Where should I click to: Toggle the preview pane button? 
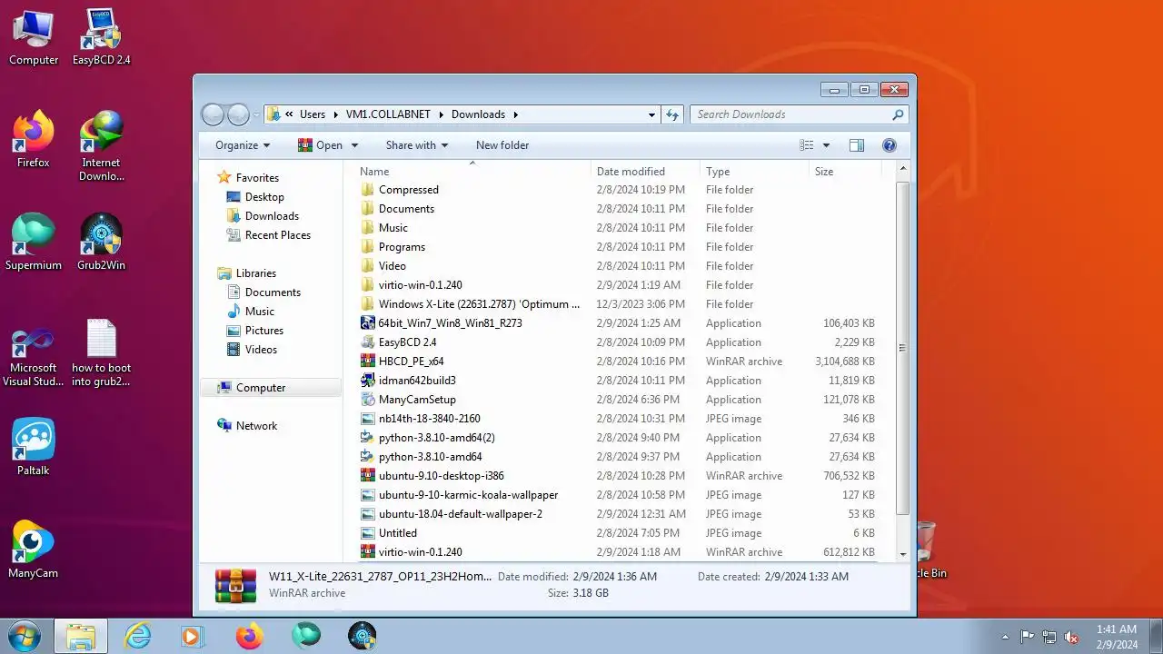coord(856,145)
